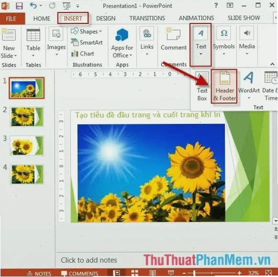Insert a SmartArt graphic
This screenshot has width=278, height=277.
point(87,43)
